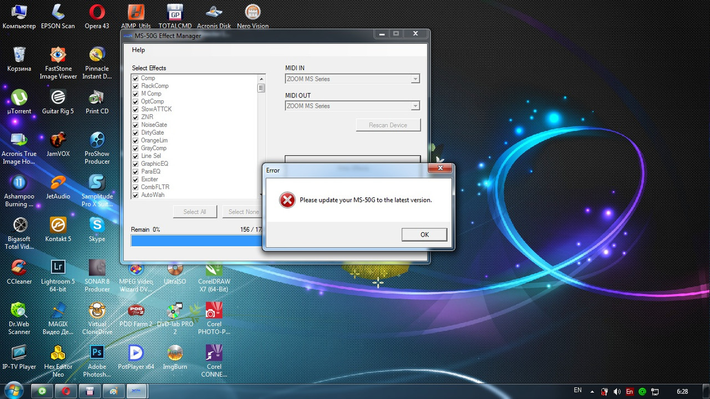Viewport: 710px width, 399px height.
Task: Launch Dr.Web Scanner shortcut
Action: tap(19, 319)
